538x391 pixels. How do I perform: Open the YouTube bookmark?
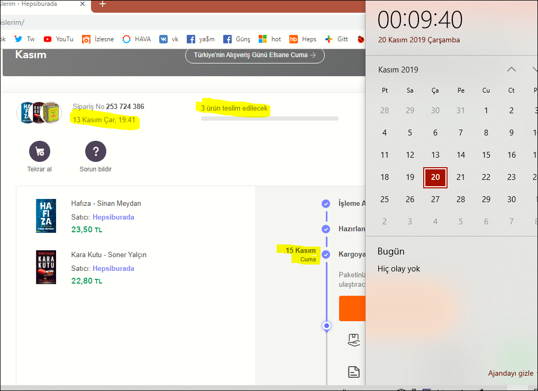tap(58, 39)
